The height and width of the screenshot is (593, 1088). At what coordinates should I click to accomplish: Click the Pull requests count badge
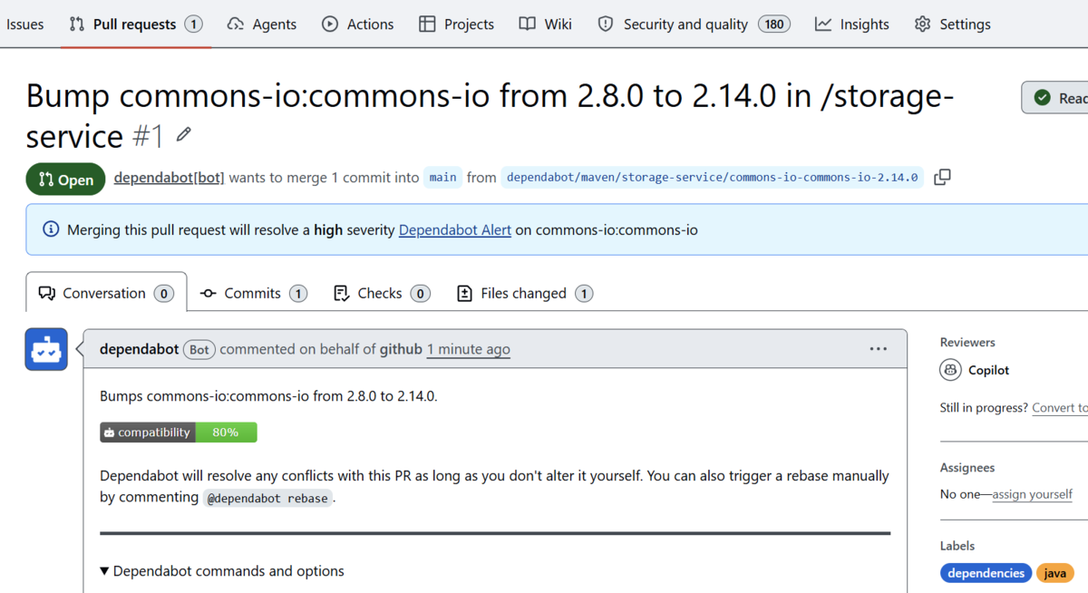[x=193, y=24]
